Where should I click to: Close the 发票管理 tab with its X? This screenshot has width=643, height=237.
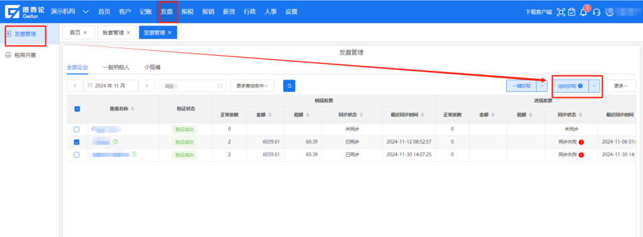point(170,33)
